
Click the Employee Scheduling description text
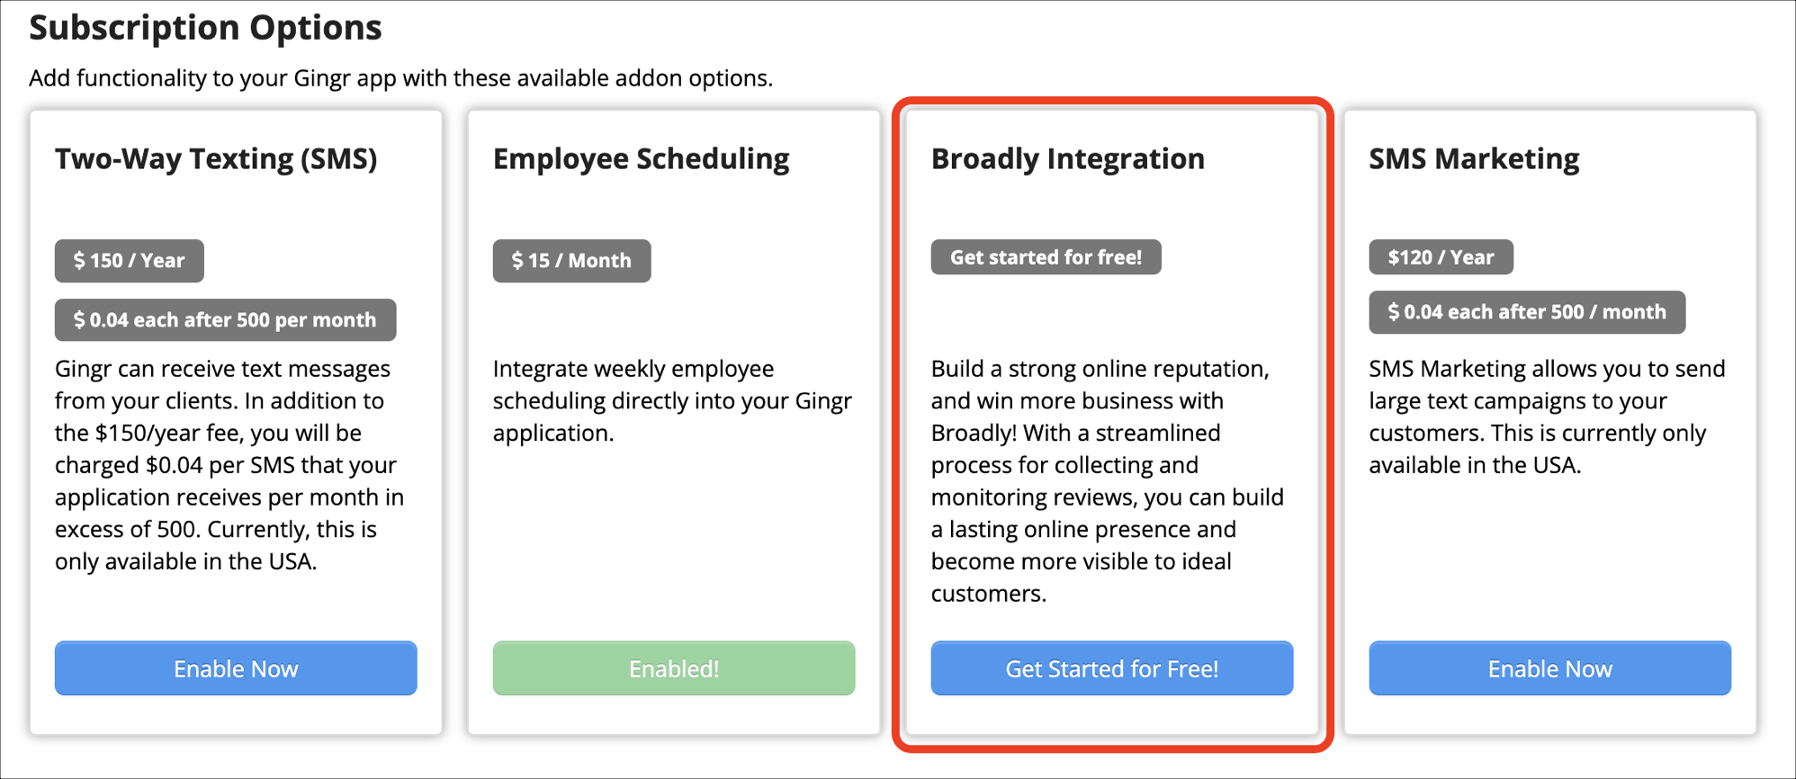pos(672,400)
